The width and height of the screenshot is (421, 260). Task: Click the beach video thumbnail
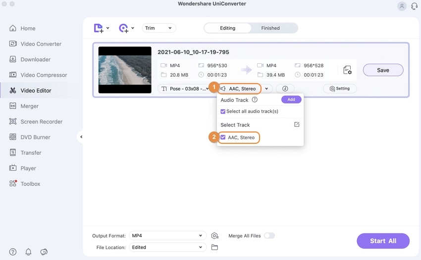[125, 70]
